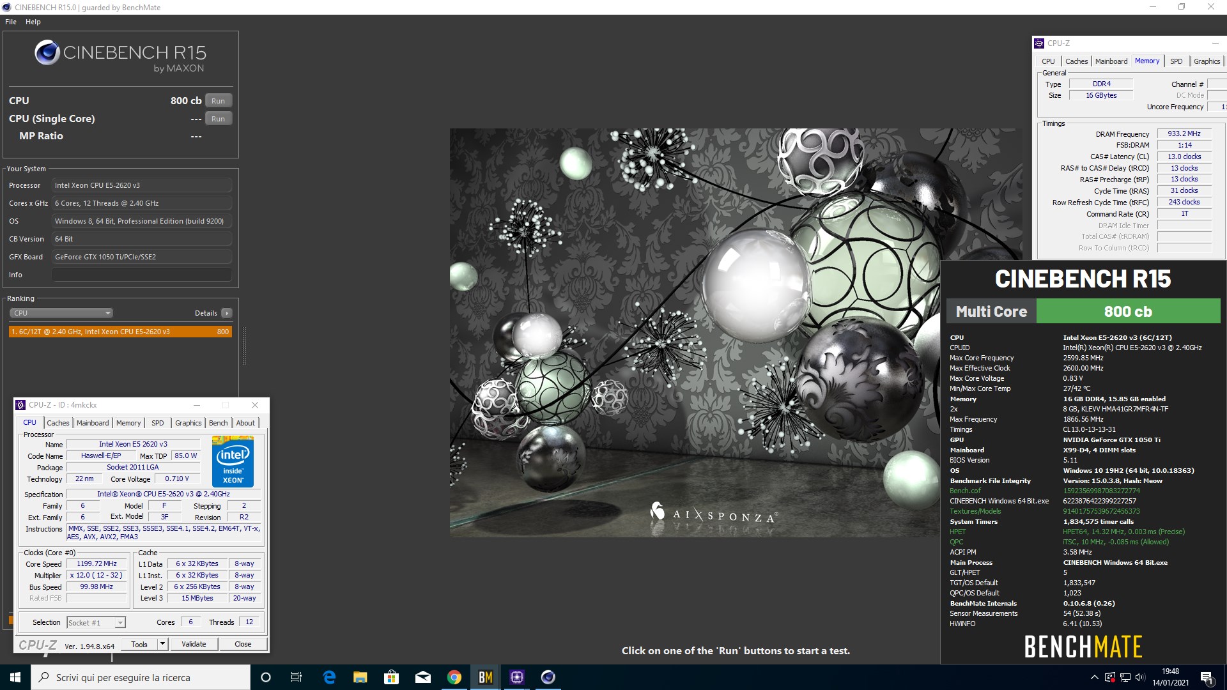Image resolution: width=1227 pixels, height=690 pixels.
Task: Switch to Mainboard tab in lower CPU-Z window
Action: (93, 423)
